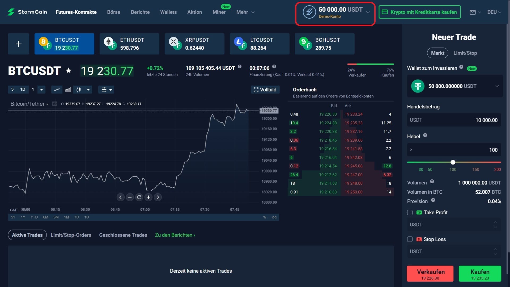Image resolution: width=510 pixels, height=287 pixels.
Task: Click the green Kaufen button
Action: click(x=480, y=274)
